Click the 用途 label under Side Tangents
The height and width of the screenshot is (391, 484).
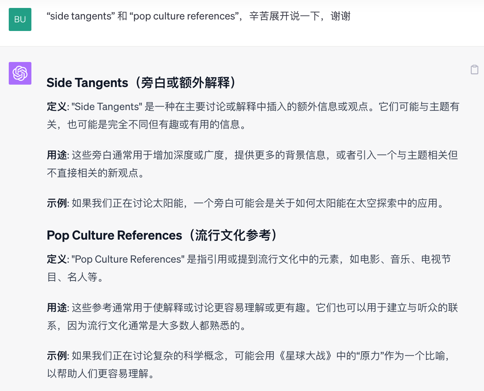(57, 155)
